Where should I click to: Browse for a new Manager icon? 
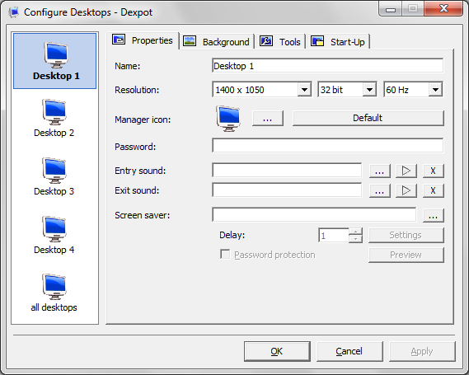pos(268,118)
